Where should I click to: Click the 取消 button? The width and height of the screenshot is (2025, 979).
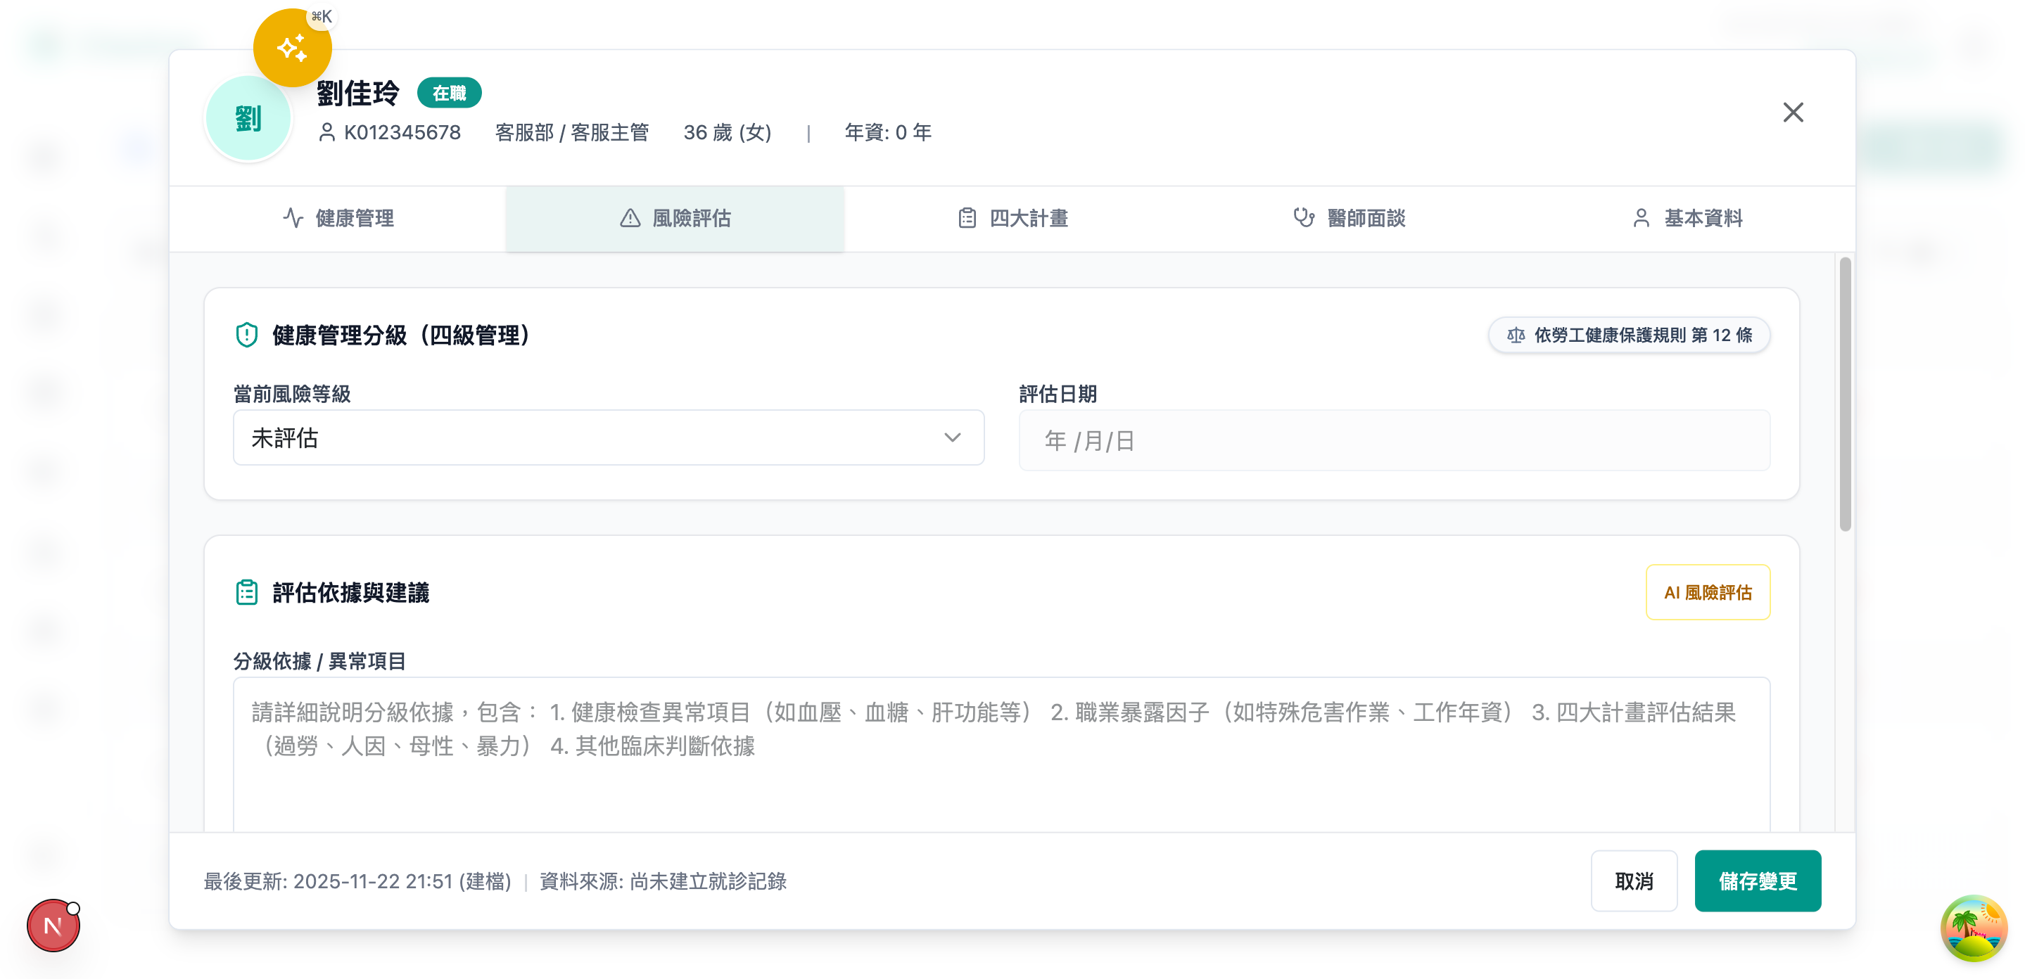pyautogui.click(x=1634, y=881)
